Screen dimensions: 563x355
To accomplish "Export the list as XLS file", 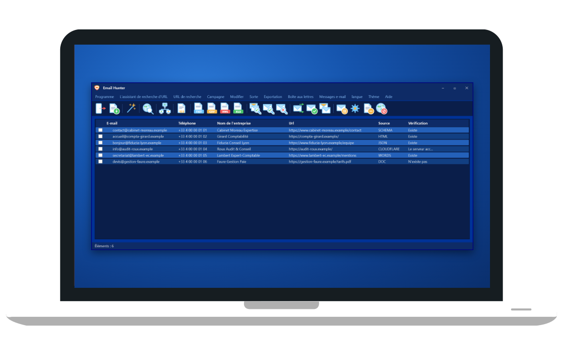I will click(239, 108).
